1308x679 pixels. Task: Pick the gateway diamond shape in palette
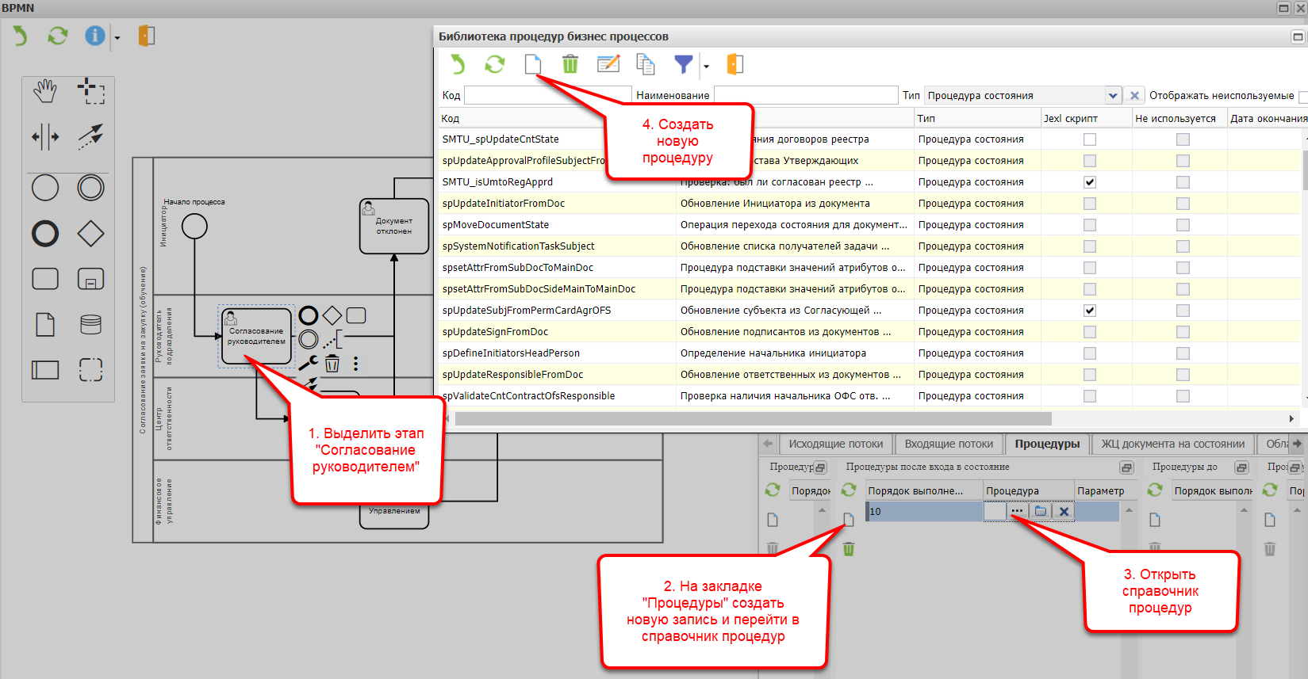[x=90, y=234]
